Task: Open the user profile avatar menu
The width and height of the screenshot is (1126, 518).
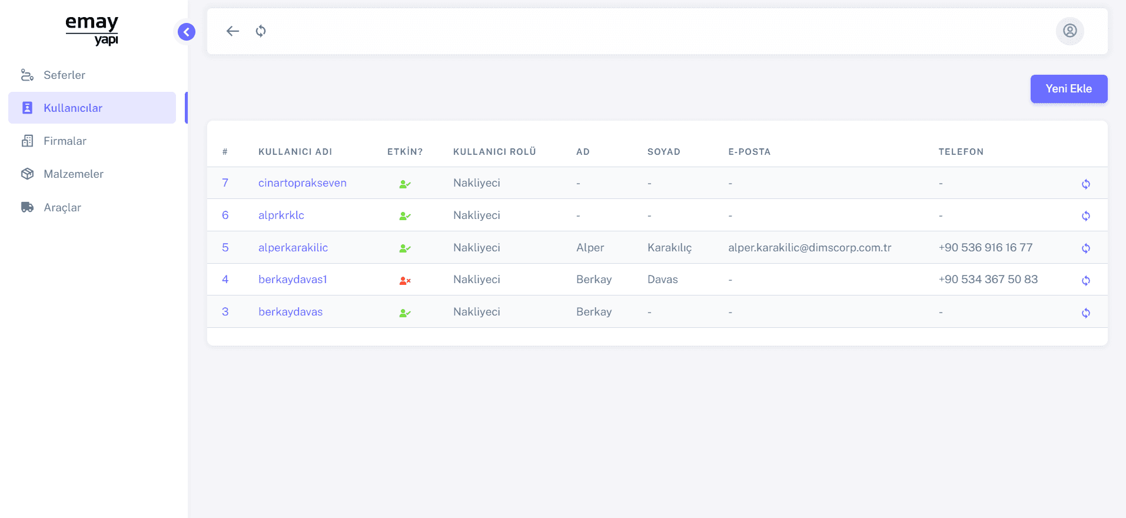Action: click(1069, 31)
